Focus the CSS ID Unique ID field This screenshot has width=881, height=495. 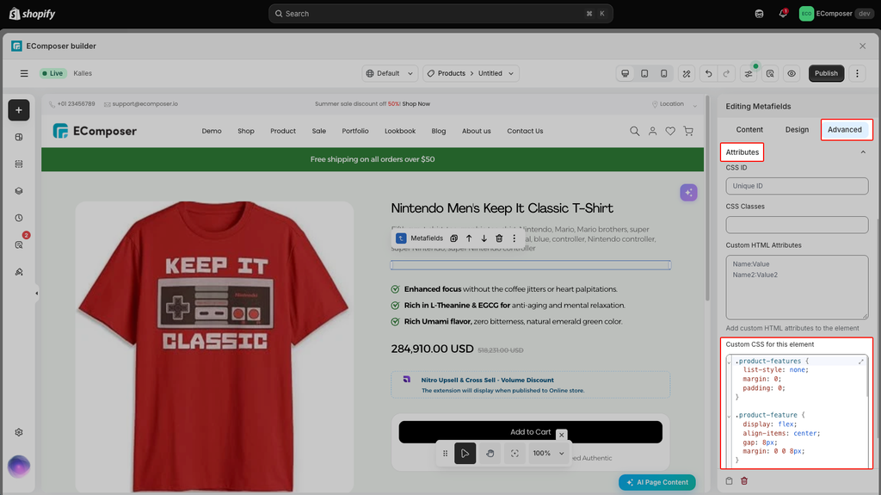point(797,186)
